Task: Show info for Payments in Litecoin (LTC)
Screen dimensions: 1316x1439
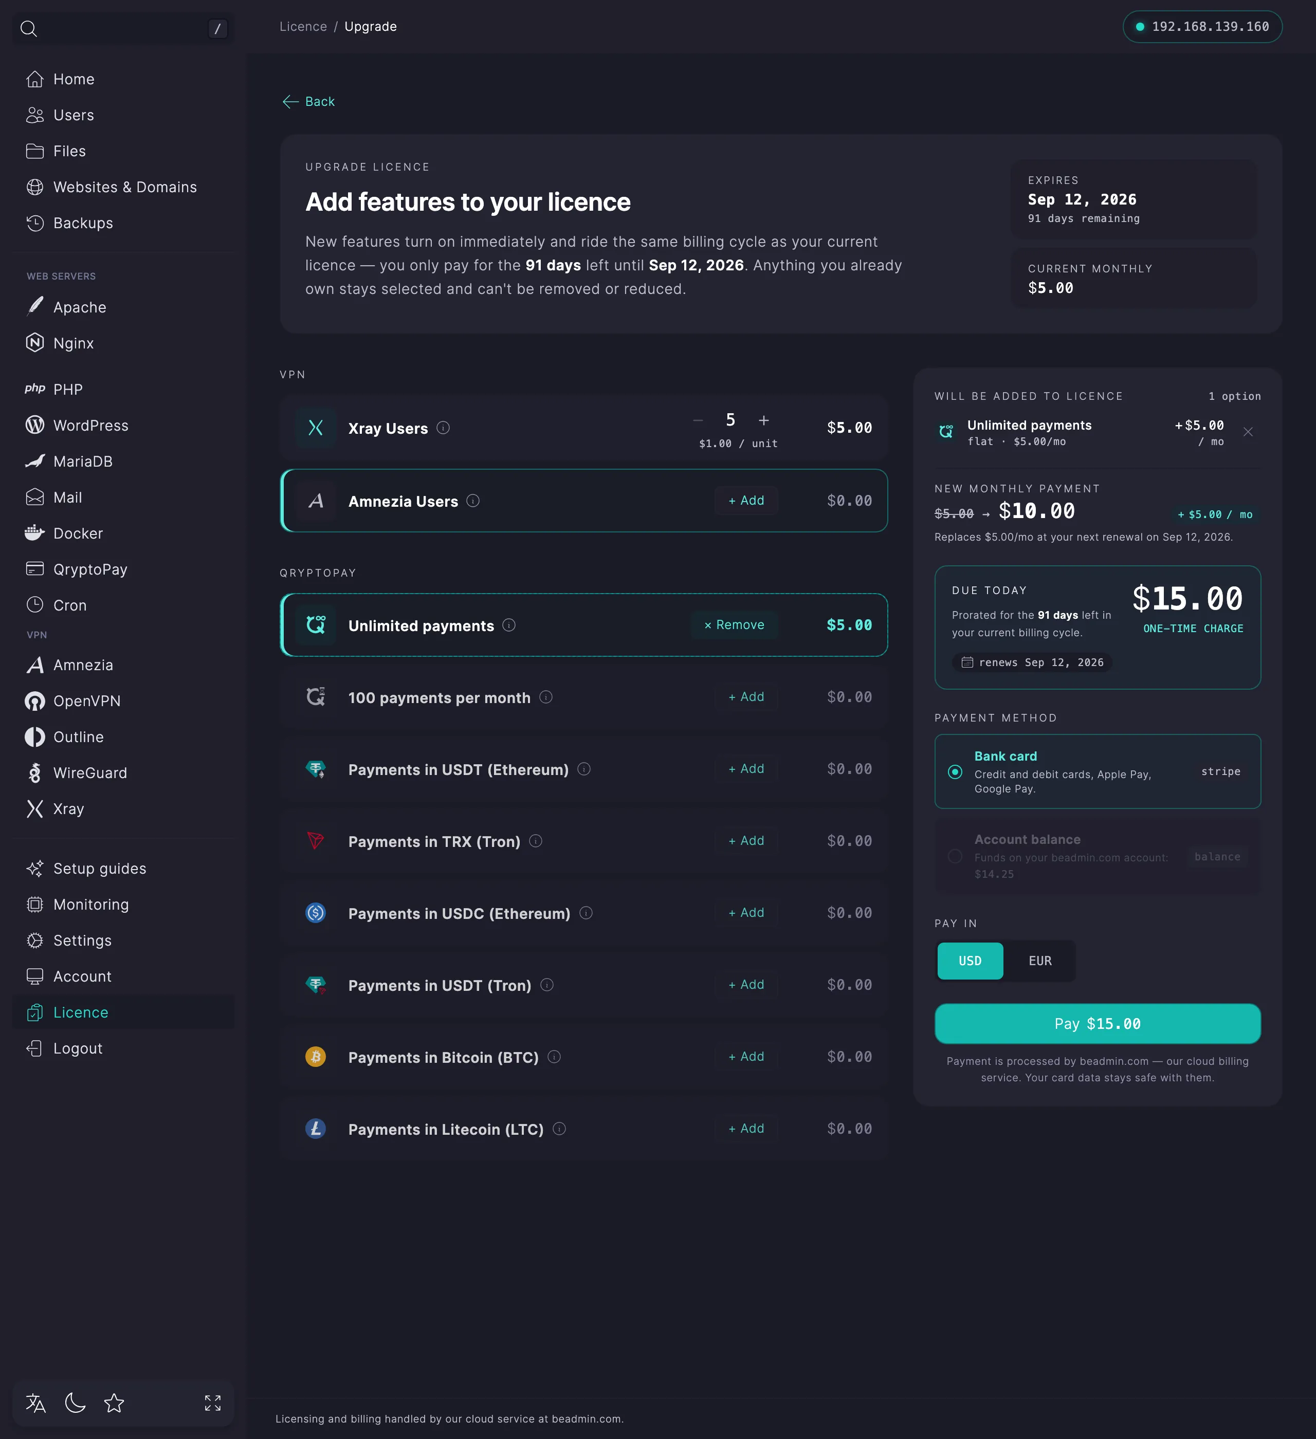Action: pos(560,1129)
